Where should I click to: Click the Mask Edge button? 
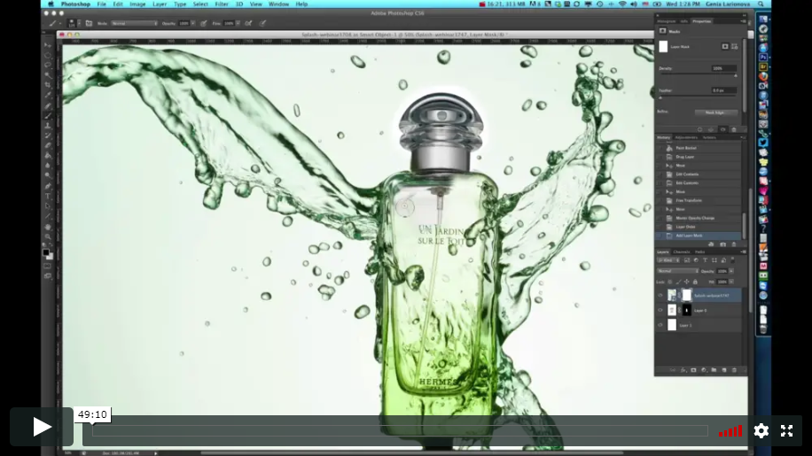tap(716, 112)
